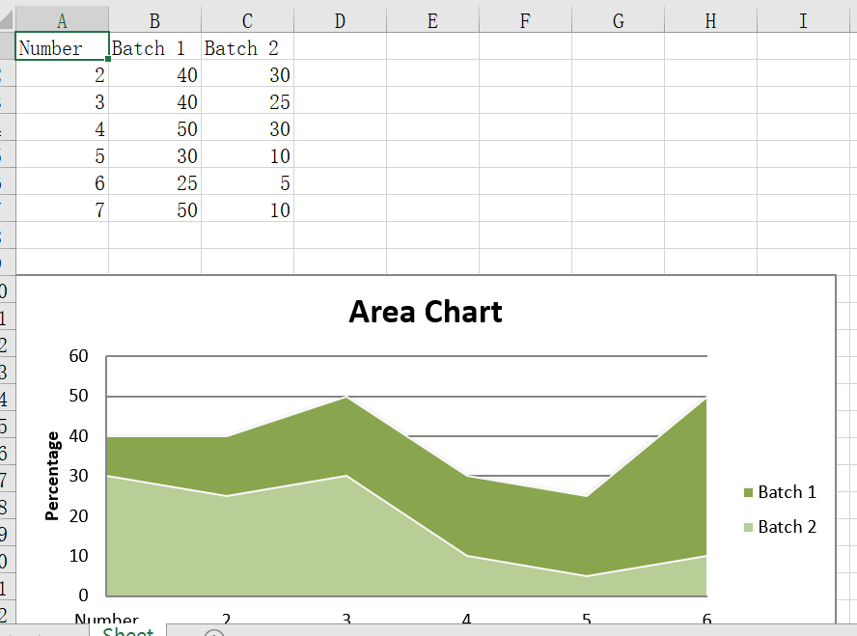Add a new sheet with plus button
This screenshot has width=857, height=636.
213,633
